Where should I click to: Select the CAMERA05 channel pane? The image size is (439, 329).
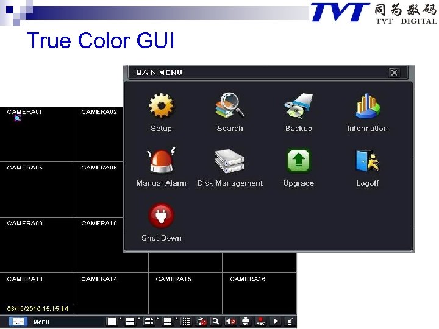tap(37, 189)
